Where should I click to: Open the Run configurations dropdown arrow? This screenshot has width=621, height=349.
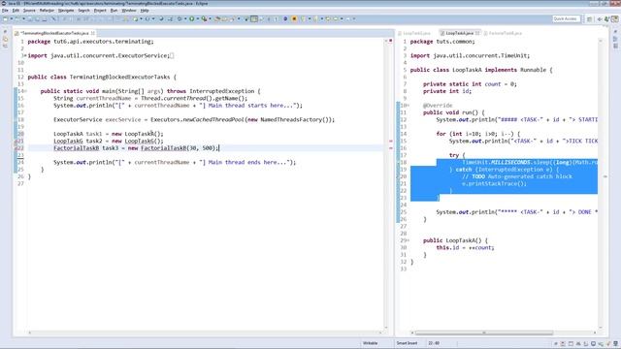tap(197, 18)
